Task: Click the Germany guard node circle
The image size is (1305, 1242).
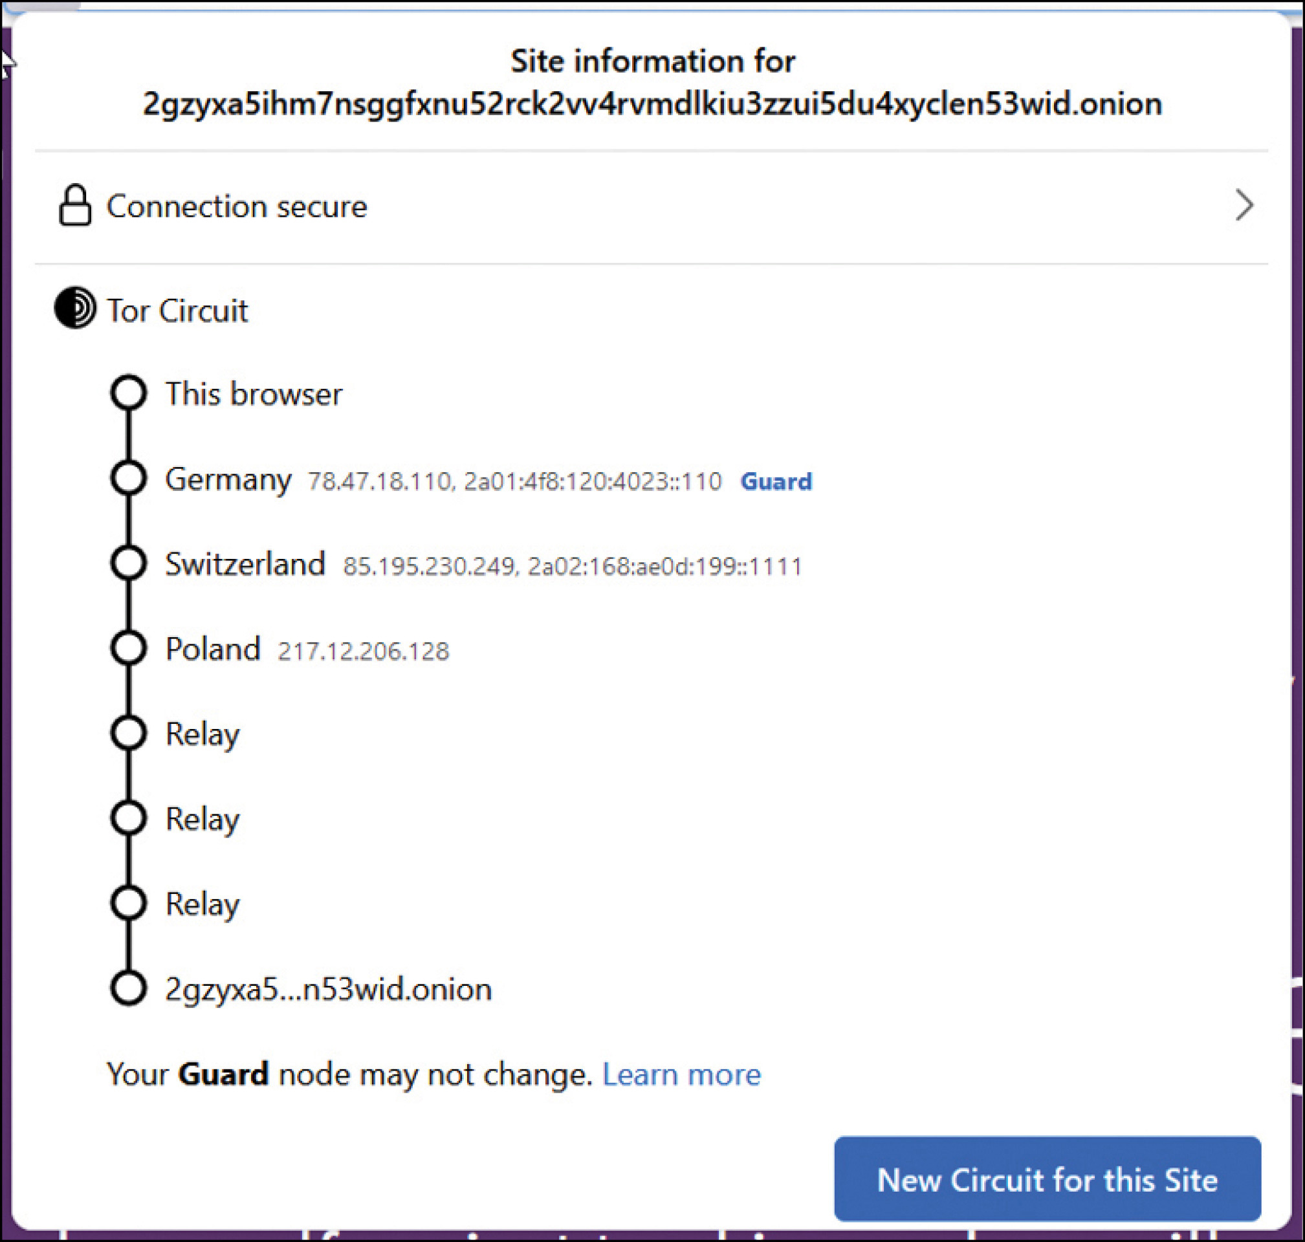Action: pos(129,477)
